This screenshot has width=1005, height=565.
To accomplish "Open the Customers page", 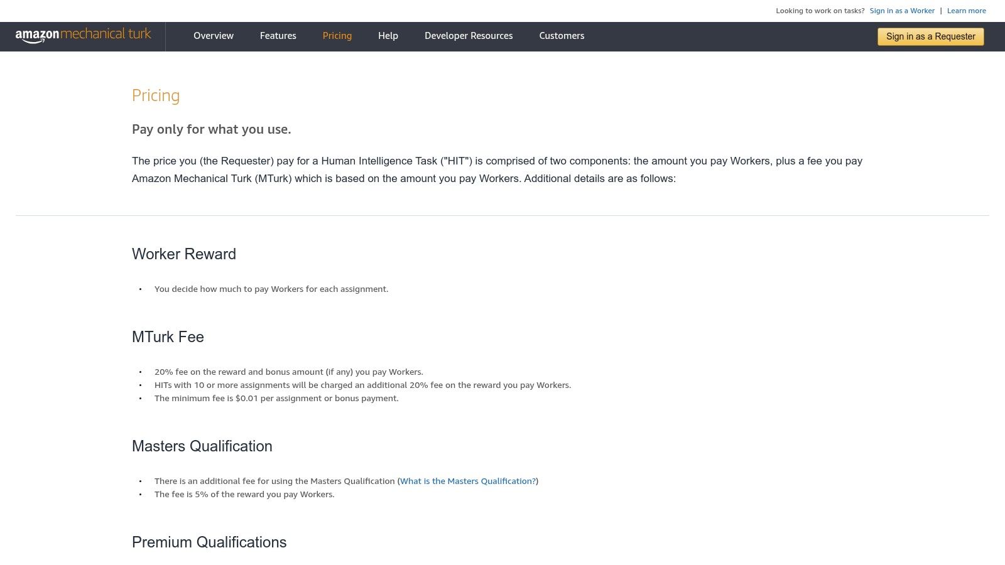I will pyautogui.click(x=562, y=36).
